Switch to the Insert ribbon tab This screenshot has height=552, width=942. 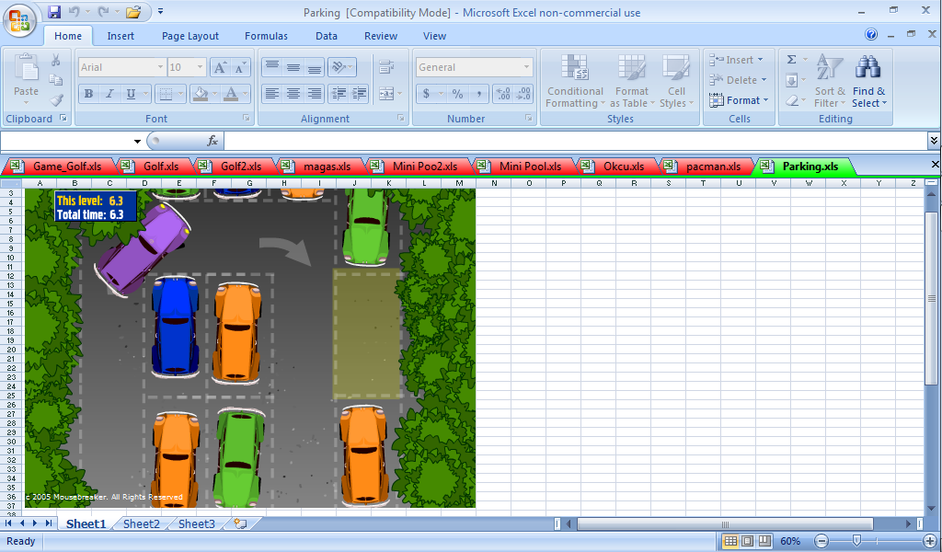click(x=121, y=36)
